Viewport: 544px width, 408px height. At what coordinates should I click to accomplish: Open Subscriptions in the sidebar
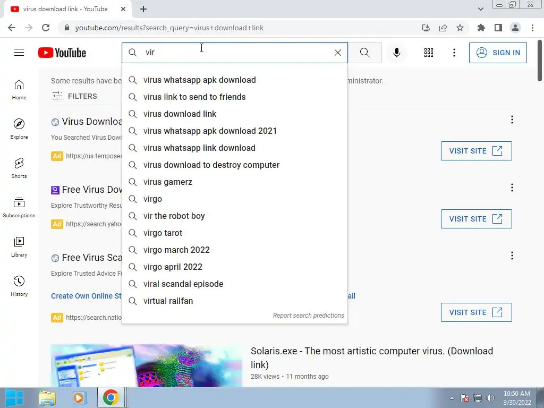click(19, 208)
